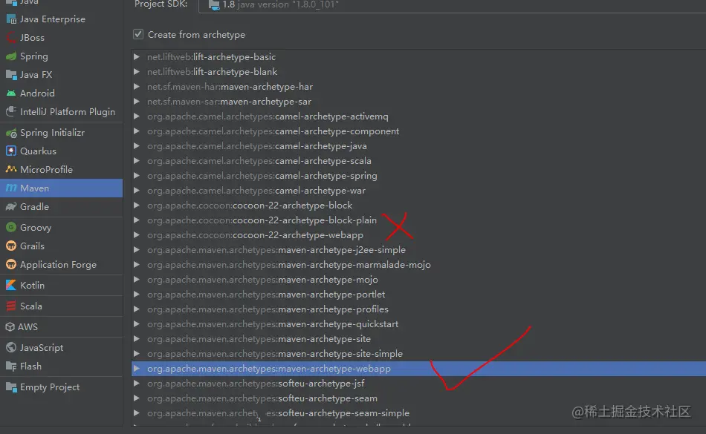Expand camel-archetype-war arrow
The height and width of the screenshot is (434, 706).
(x=137, y=190)
